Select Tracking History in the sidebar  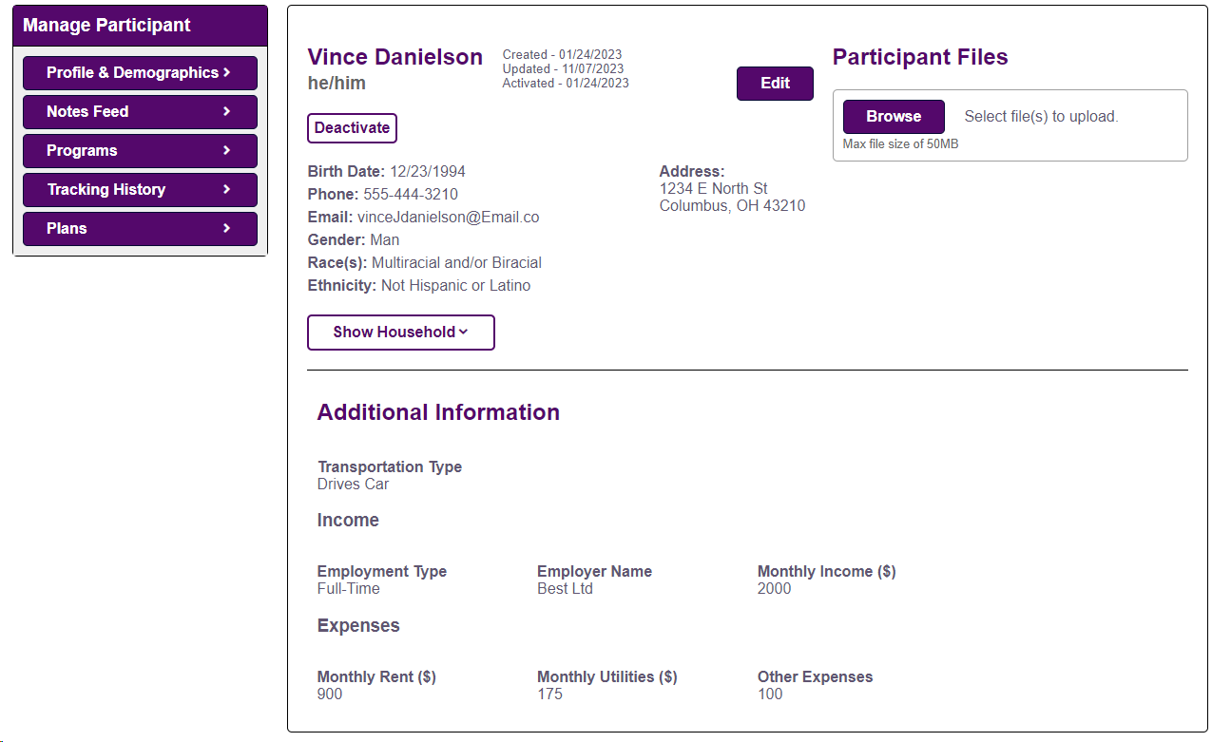pyautogui.click(x=106, y=190)
